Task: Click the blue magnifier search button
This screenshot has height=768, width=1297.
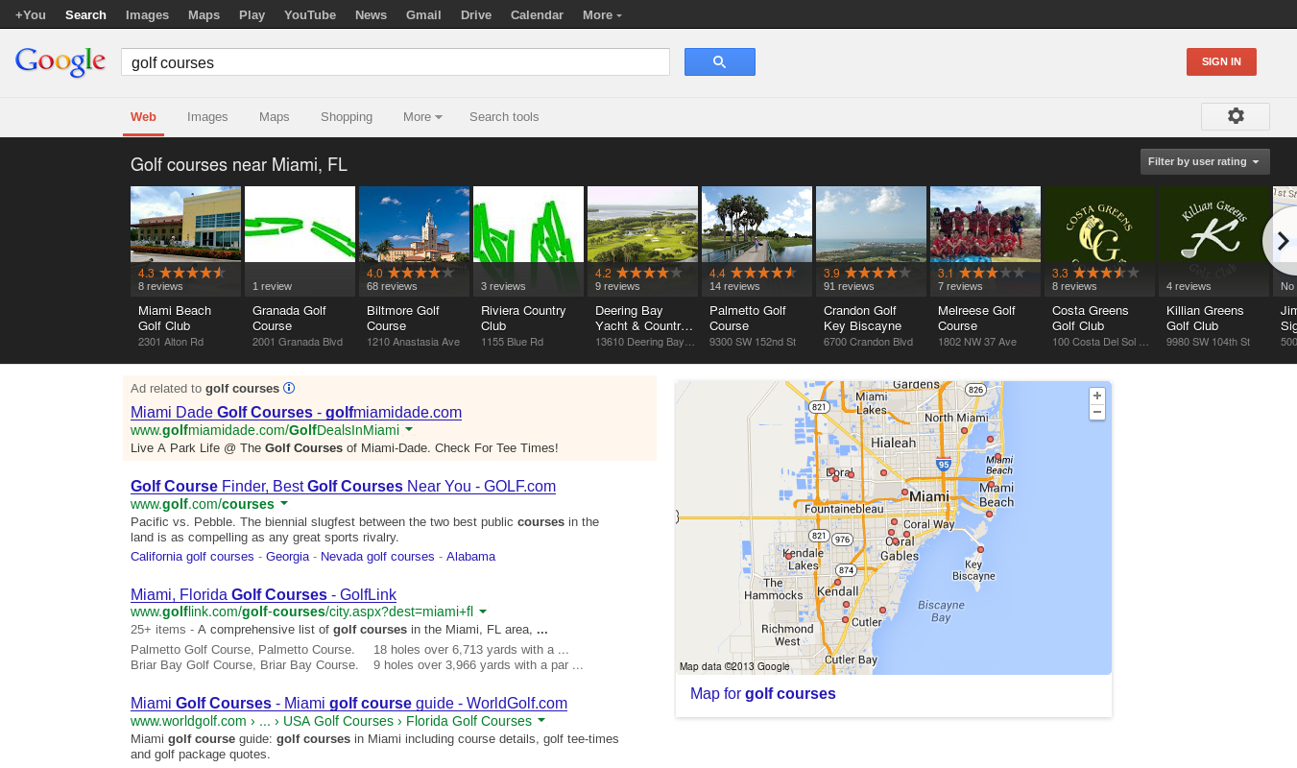Action: pyautogui.click(x=720, y=61)
